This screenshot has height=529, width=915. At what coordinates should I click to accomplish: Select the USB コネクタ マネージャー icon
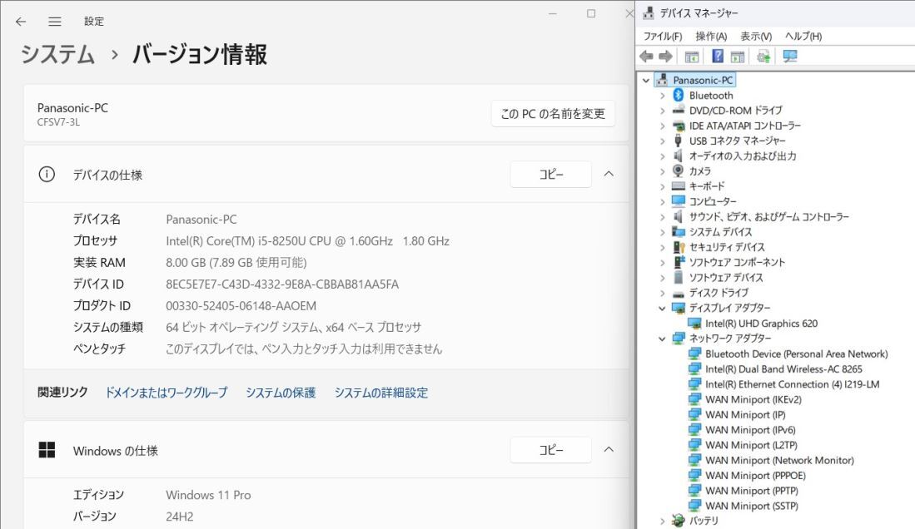[x=678, y=141]
